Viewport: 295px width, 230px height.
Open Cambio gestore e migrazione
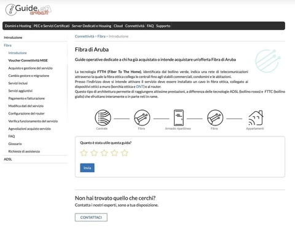point(29,76)
